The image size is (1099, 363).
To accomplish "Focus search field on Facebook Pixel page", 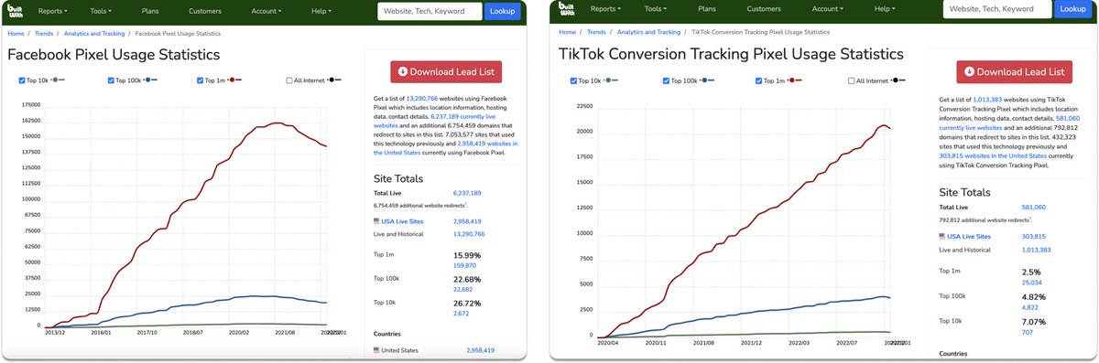I will point(430,10).
